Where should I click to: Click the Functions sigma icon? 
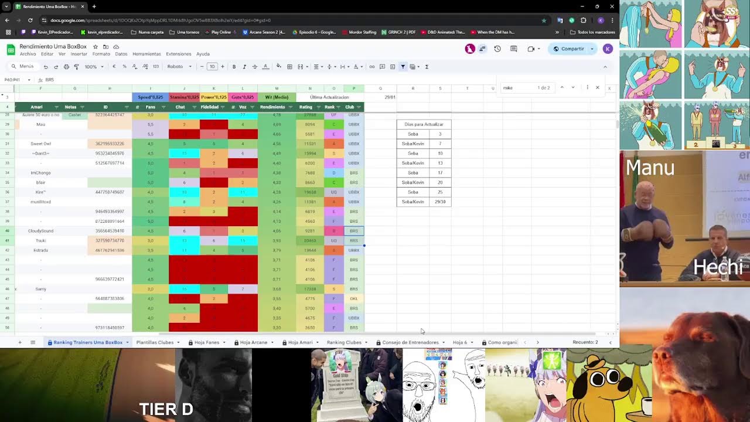[x=427, y=67]
